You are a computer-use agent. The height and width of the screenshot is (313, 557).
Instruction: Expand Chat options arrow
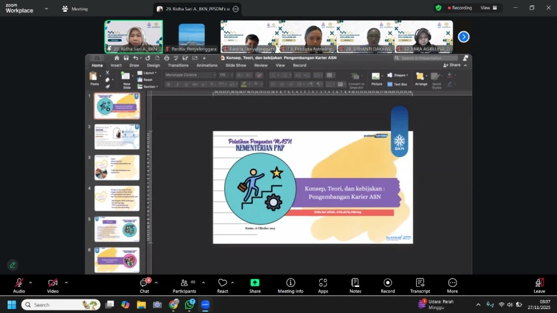point(156,283)
